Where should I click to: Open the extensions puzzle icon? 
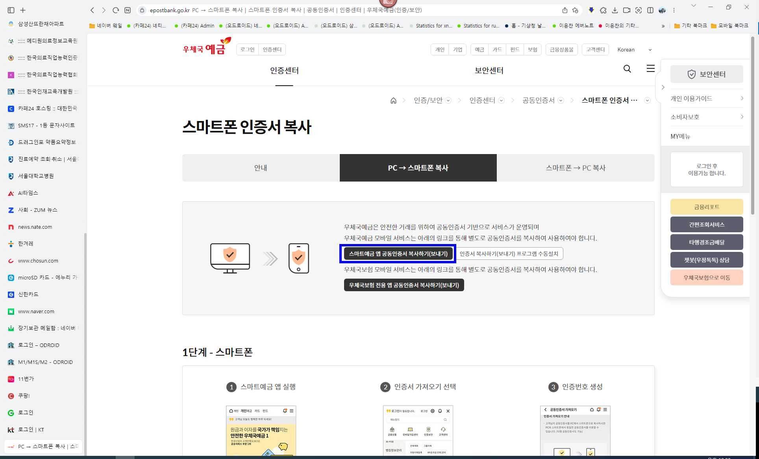point(603,10)
